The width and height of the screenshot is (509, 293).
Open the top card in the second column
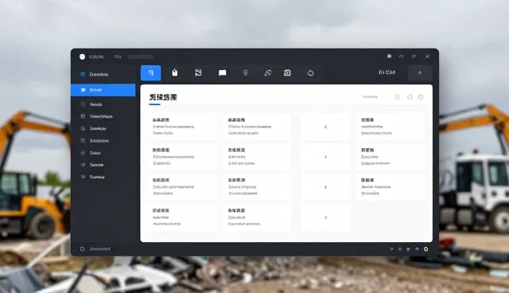(x=257, y=127)
